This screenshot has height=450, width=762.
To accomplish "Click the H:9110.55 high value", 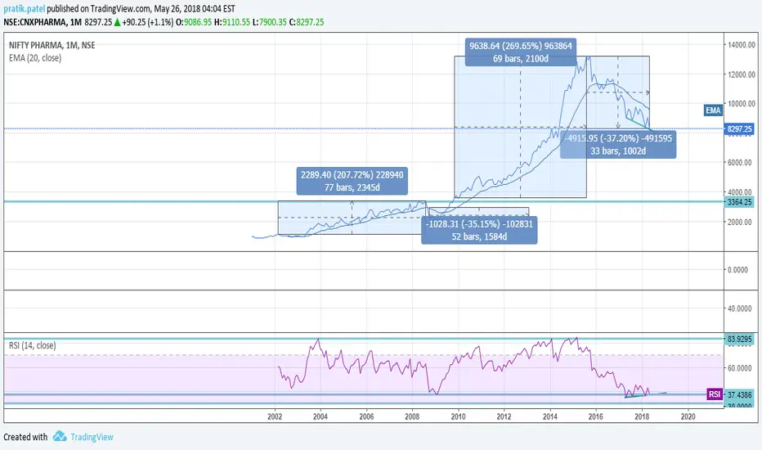I will 232,22.
